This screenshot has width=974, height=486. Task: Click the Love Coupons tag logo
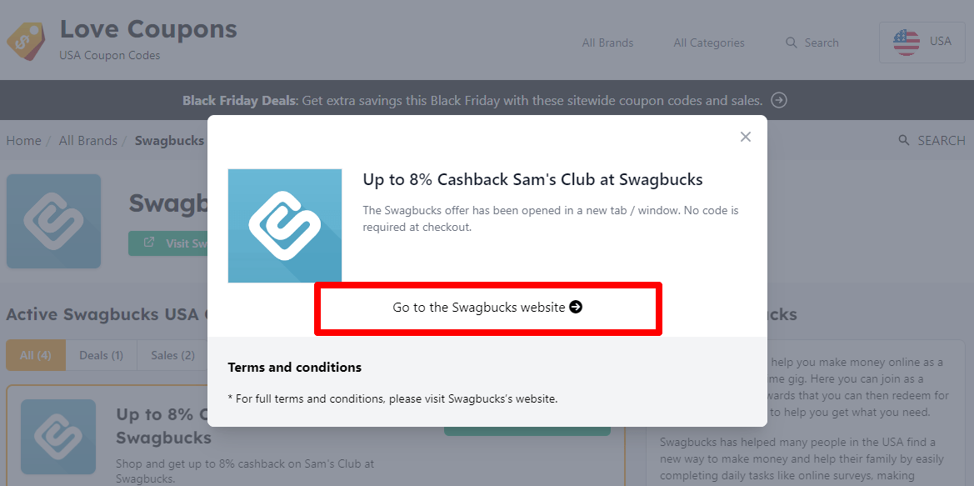coord(25,39)
